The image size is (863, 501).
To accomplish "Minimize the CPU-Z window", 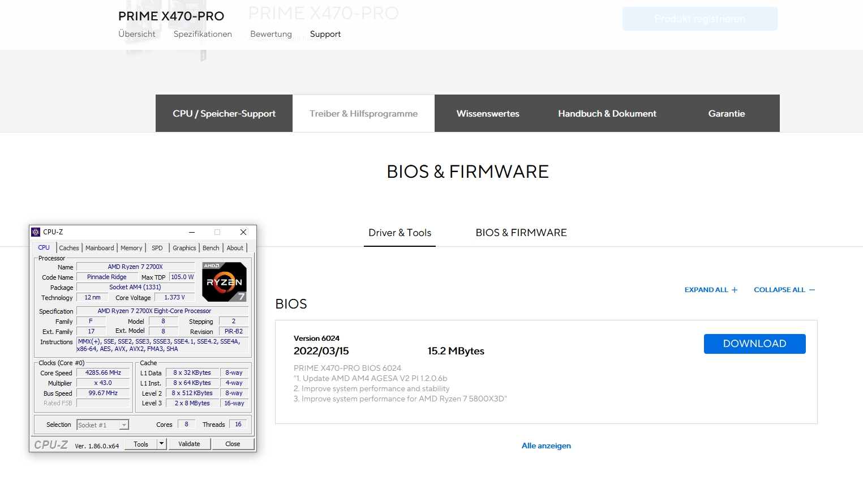I will point(192,232).
